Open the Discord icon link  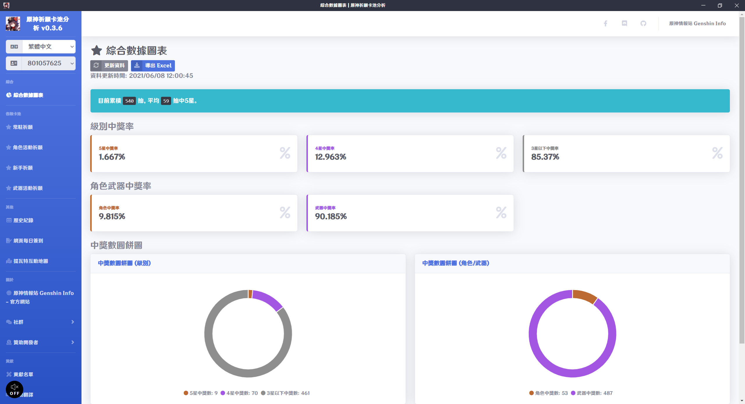(x=624, y=24)
